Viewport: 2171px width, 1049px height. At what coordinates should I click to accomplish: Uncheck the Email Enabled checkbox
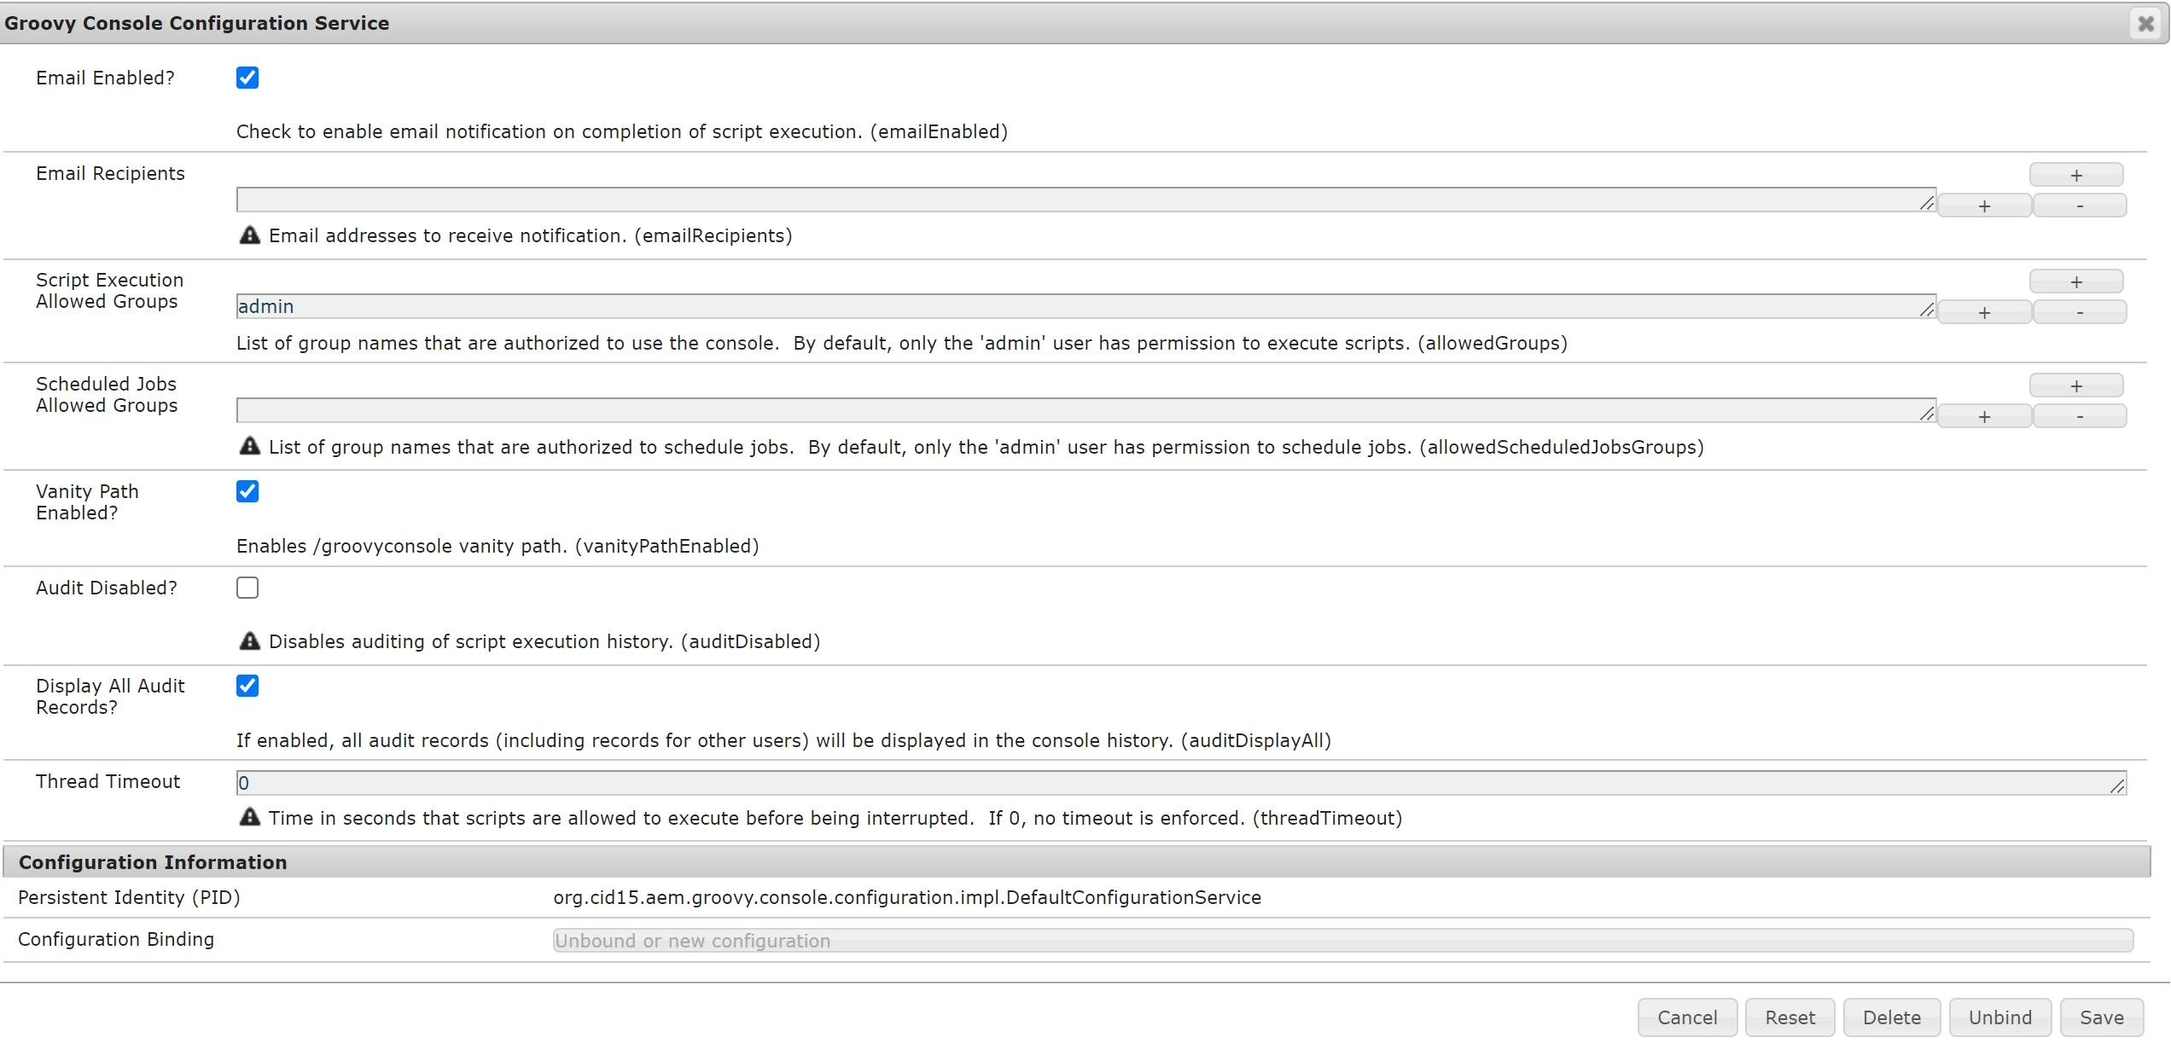247,78
